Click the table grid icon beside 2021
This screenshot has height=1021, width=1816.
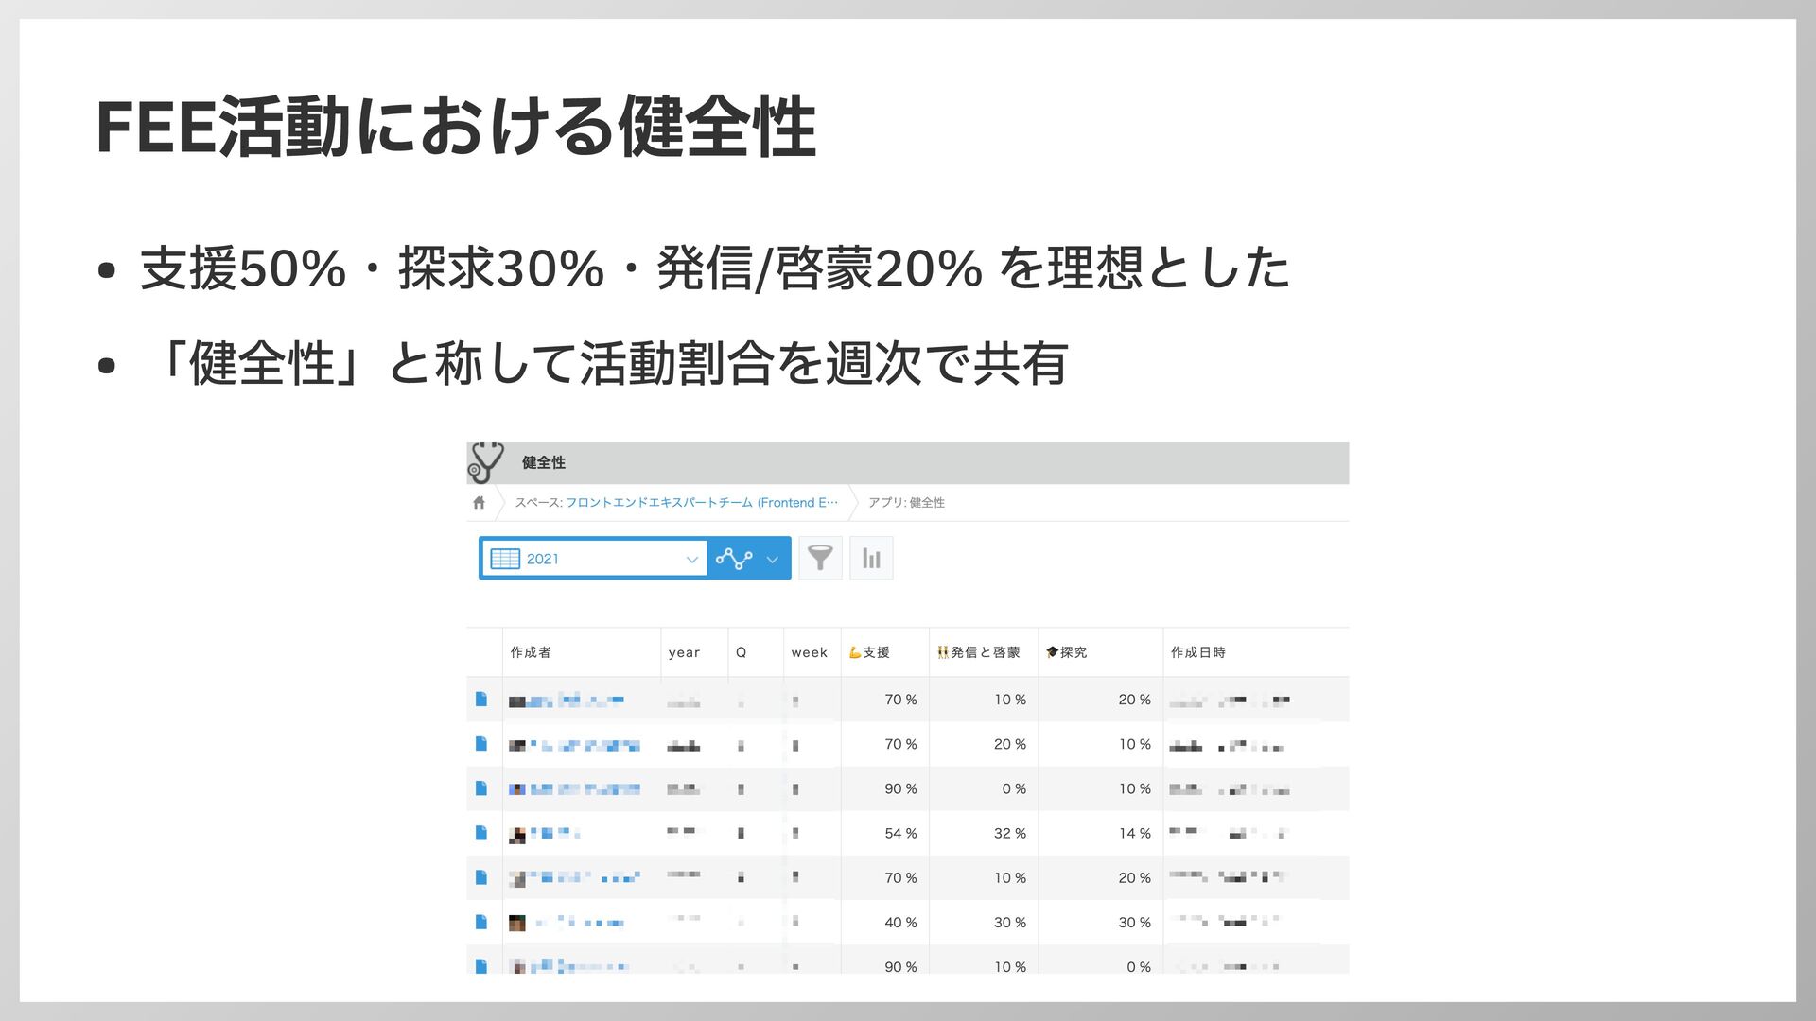[x=505, y=559]
